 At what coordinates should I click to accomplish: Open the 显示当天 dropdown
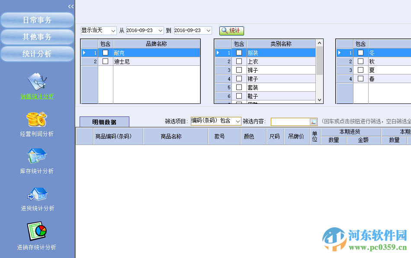(114, 30)
